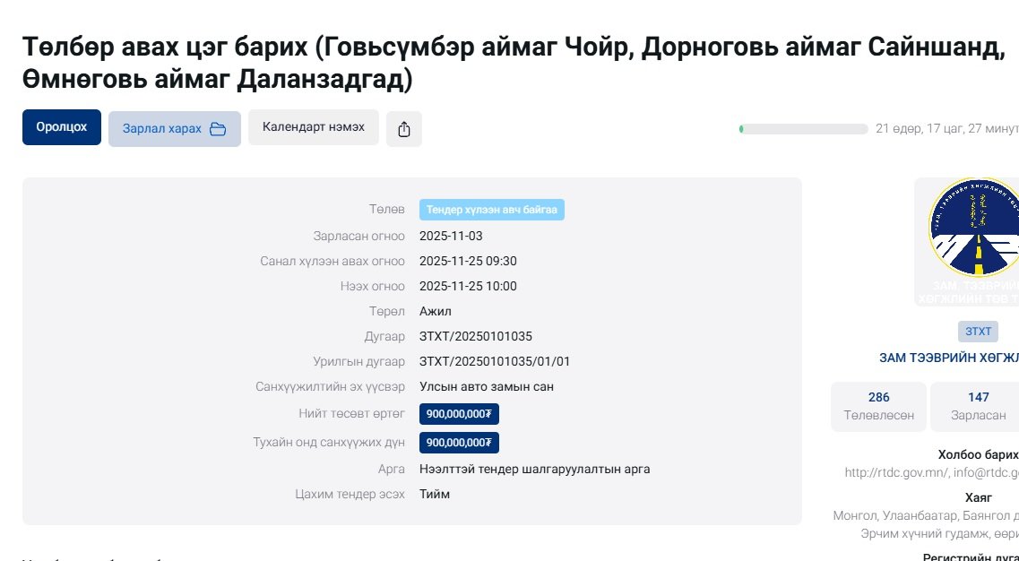Select the 286 Төлөвлөсөн stat card
The height and width of the screenshot is (561, 1019).
point(878,406)
